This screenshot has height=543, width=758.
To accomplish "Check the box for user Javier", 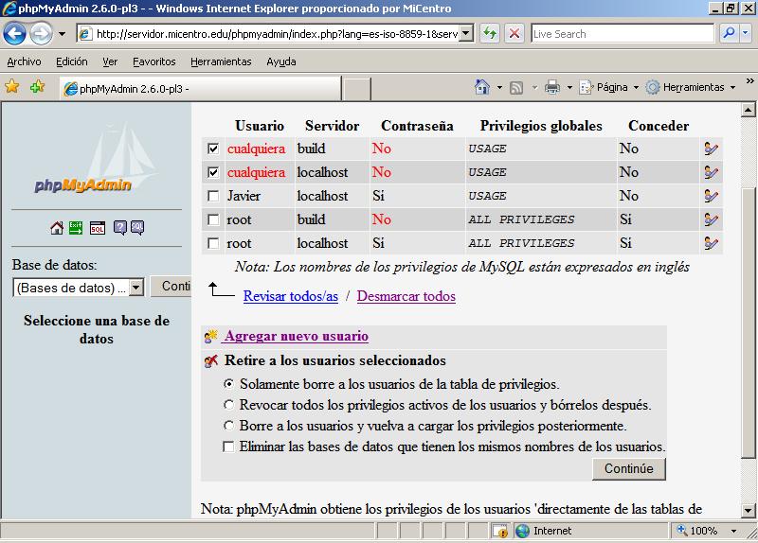I will point(213,196).
